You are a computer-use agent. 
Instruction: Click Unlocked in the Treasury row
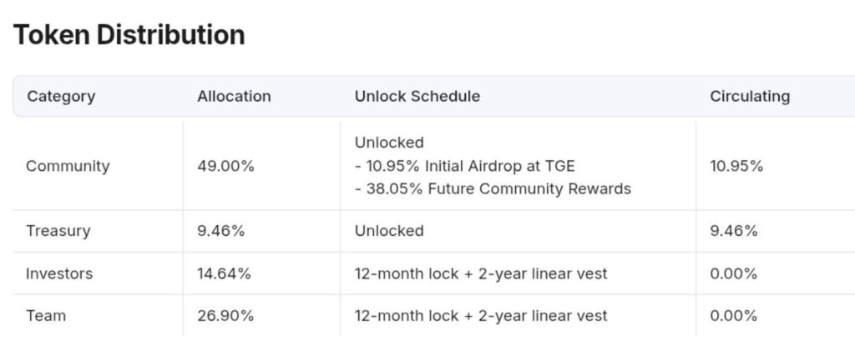389,231
